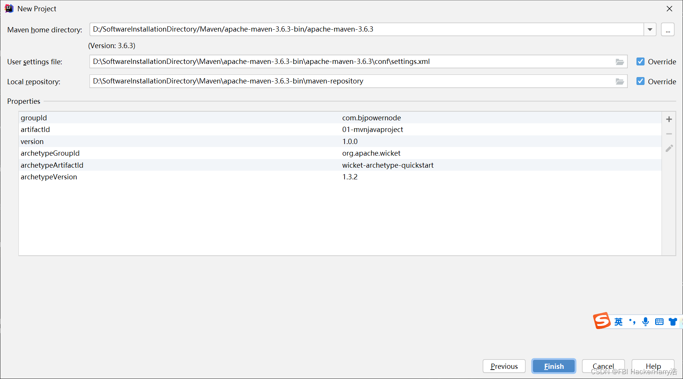Cancel the New Project dialog
The height and width of the screenshot is (379, 683).
coord(603,366)
